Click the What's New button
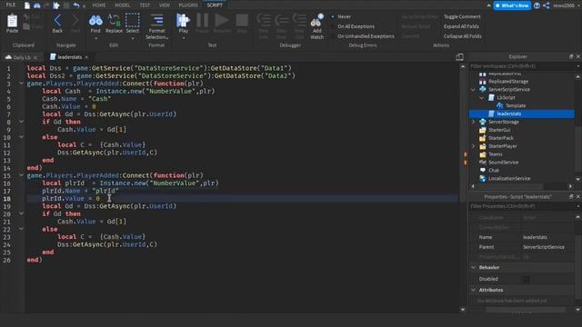This screenshot has width=582, height=327. click(x=512, y=5)
